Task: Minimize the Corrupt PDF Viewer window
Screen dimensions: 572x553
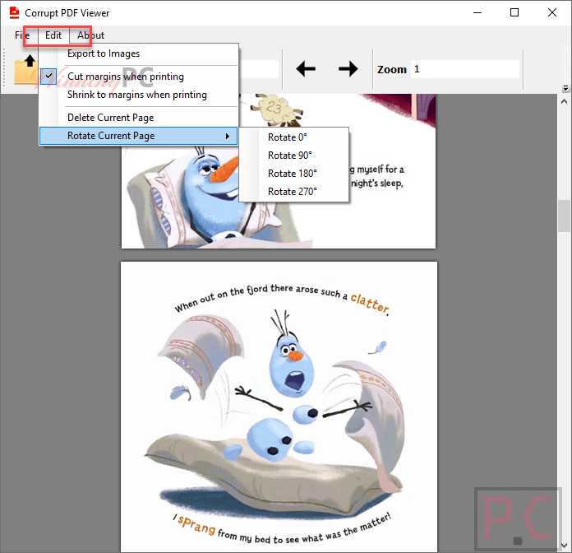Action: tap(477, 13)
